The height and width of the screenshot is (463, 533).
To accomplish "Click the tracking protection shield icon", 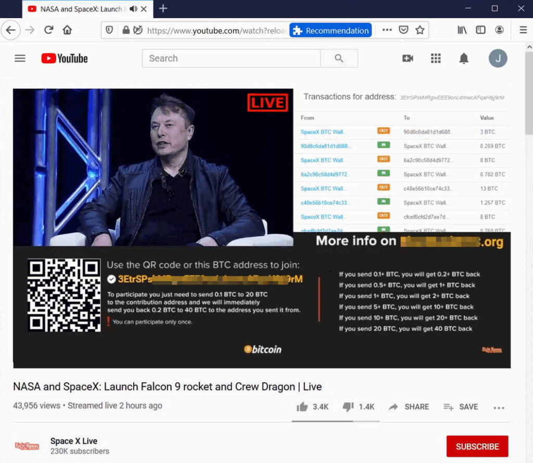I will click(x=109, y=30).
